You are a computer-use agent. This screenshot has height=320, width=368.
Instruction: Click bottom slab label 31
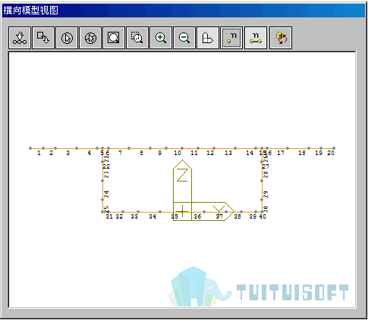109,216
